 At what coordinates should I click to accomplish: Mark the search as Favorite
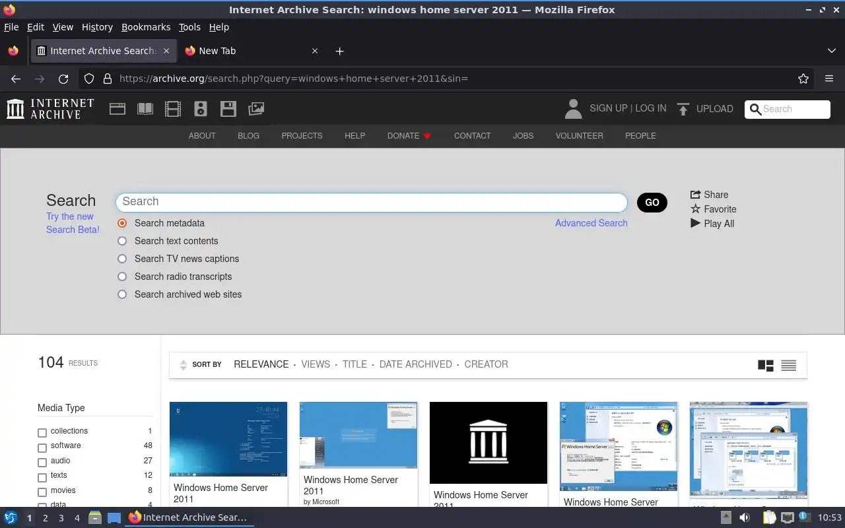pos(713,209)
